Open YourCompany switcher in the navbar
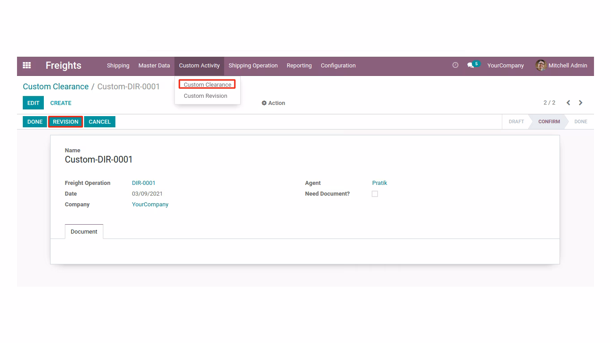The width and height of the screenshot is (611, 343). (505, 65)
